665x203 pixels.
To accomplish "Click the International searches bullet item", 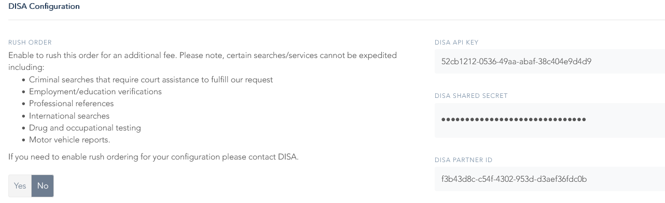I will [x=69, y=116].
